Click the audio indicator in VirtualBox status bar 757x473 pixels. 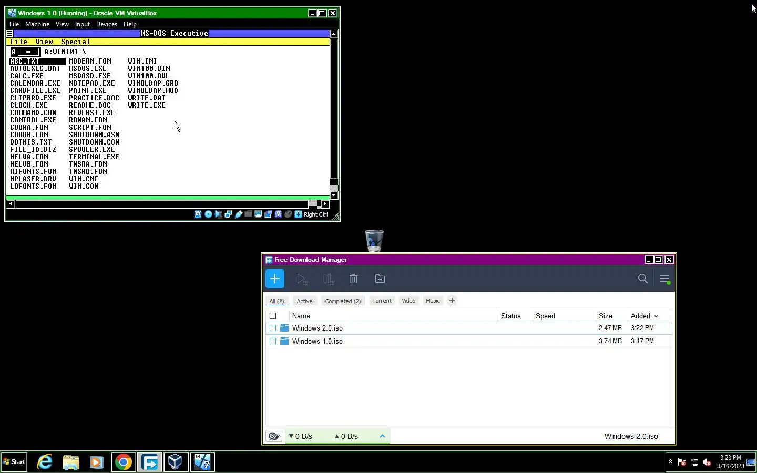coord(218,214)
